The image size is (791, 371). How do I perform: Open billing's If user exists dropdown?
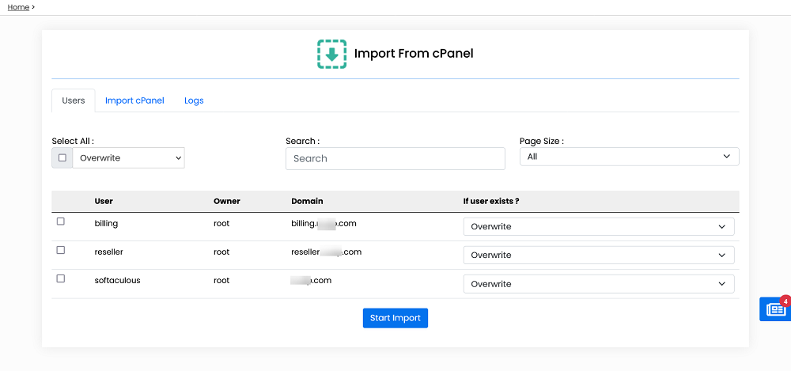598,227
